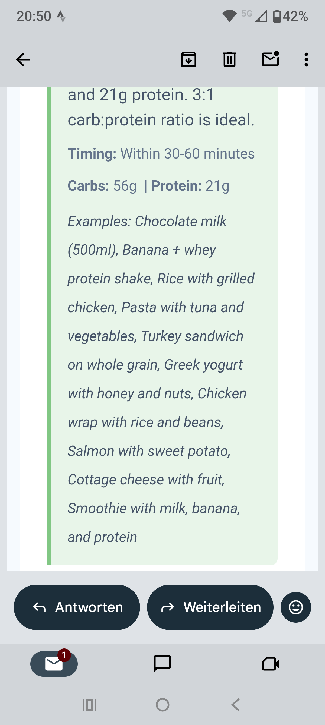Image resolution: width=325 pixels, height=725 pixels.
Task: Delete the email with trash icon
Action: [x=229, y=60]
